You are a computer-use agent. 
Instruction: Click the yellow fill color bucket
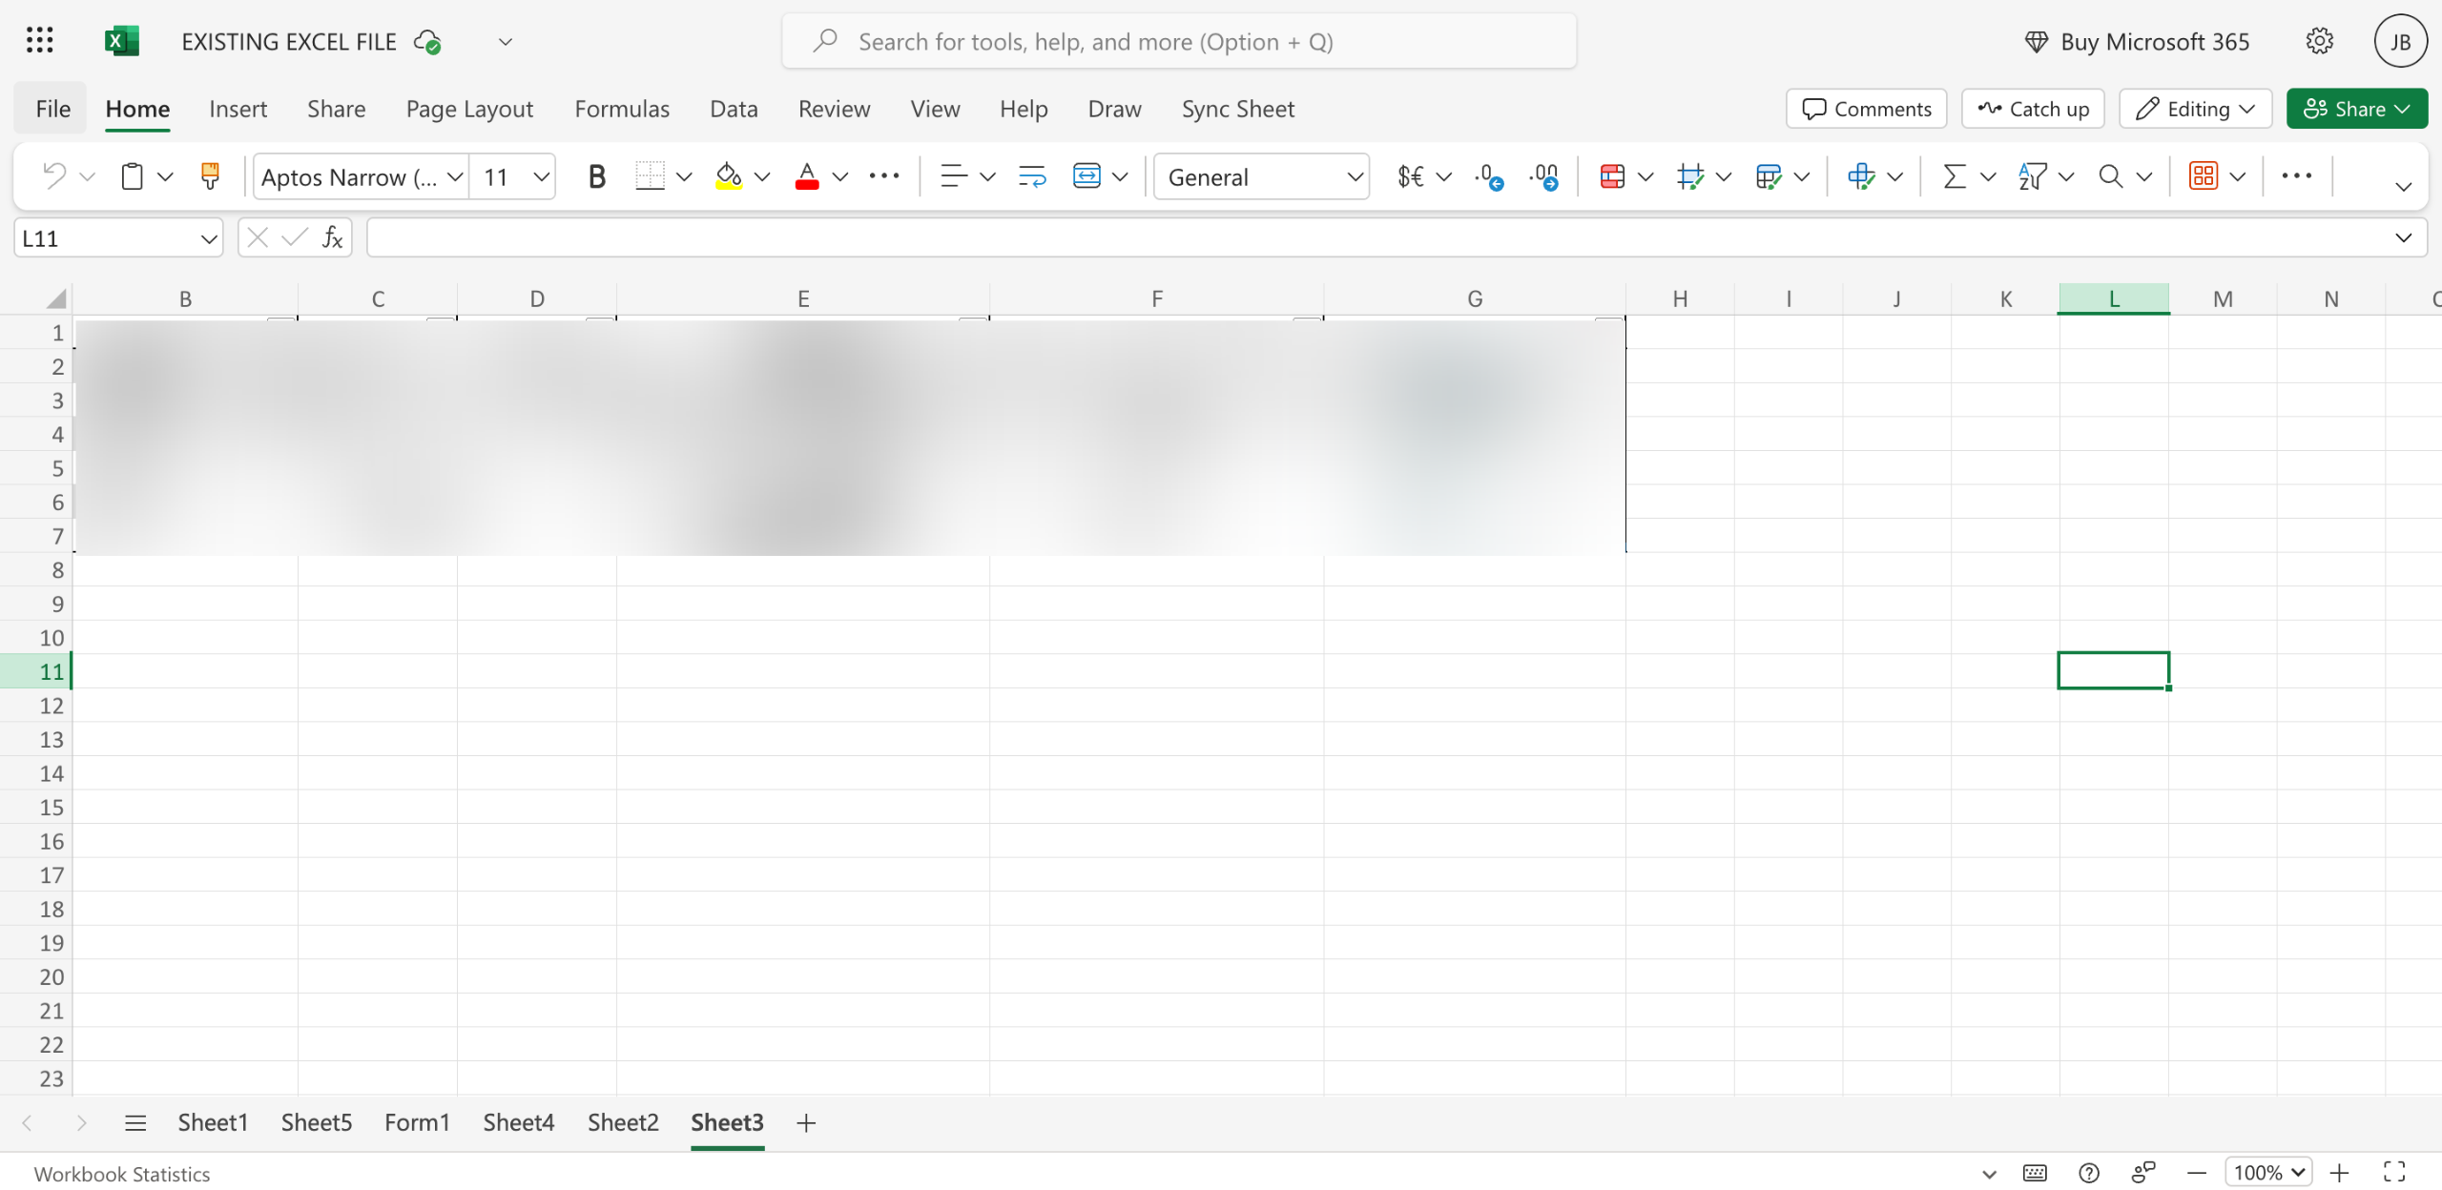(x=729, y=176)
